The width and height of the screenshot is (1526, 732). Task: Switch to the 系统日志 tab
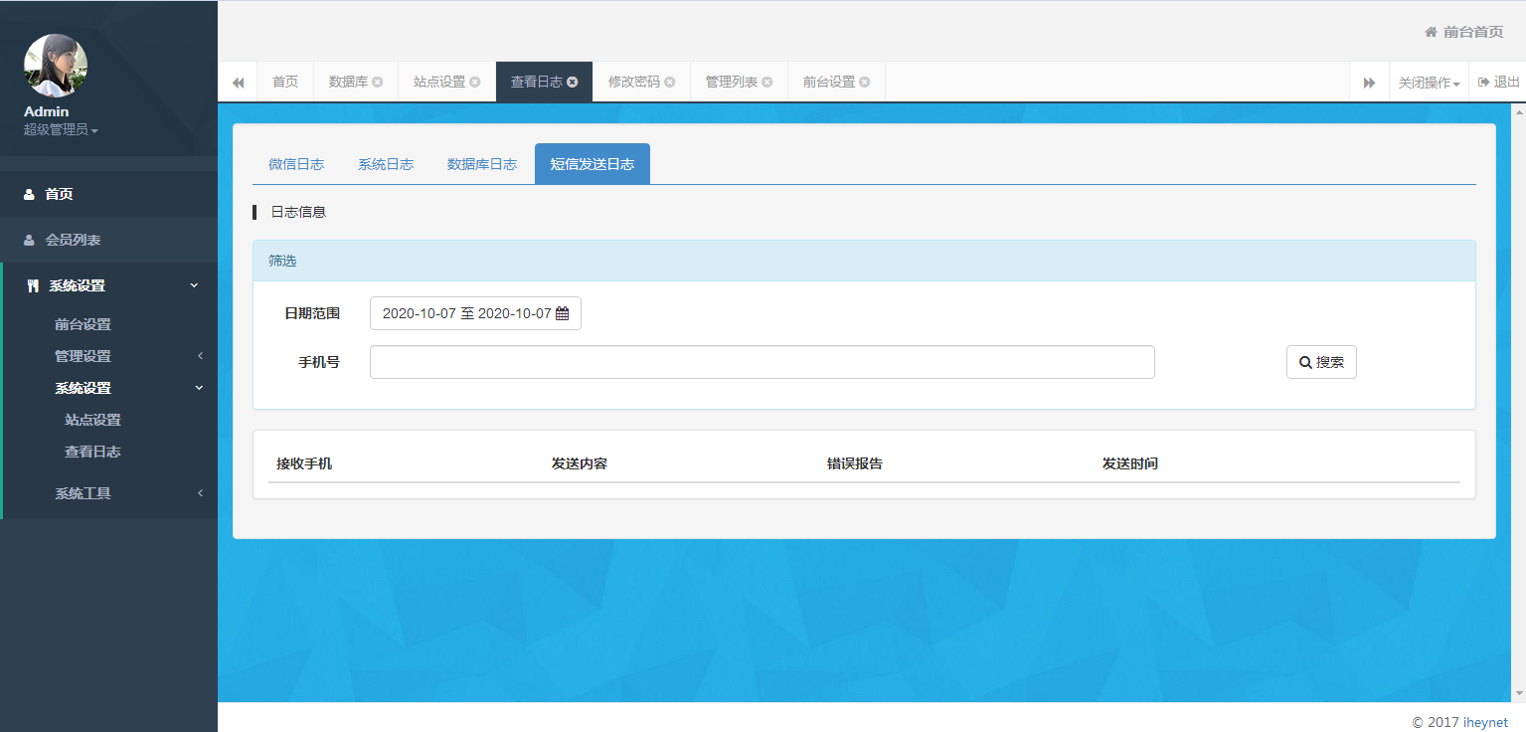386,163
